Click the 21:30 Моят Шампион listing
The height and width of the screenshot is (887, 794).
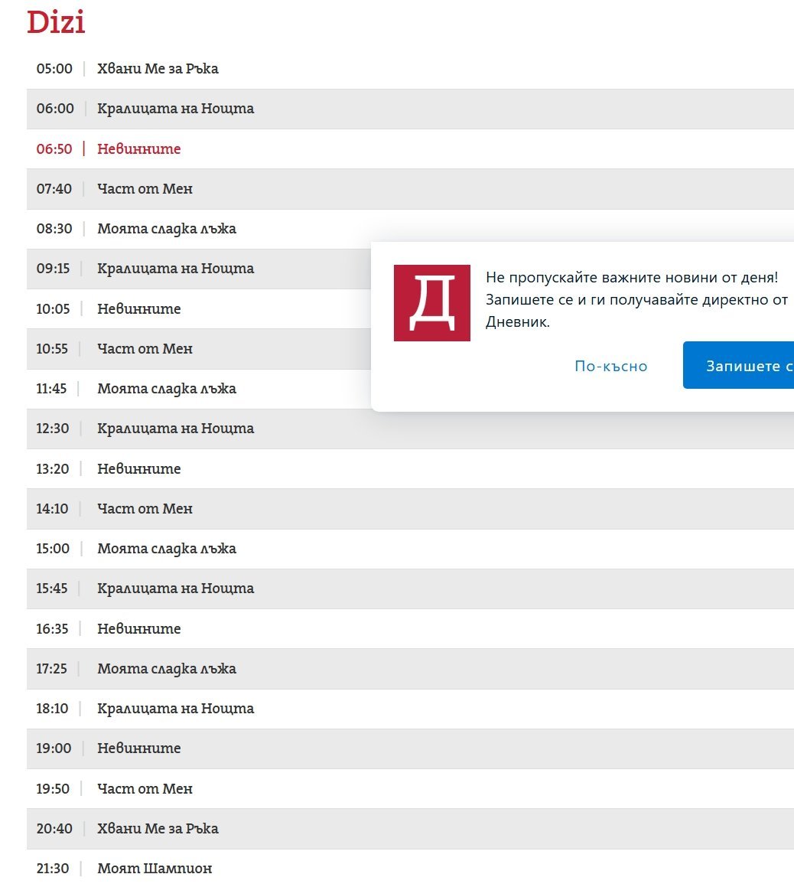(x=154, y=869)
